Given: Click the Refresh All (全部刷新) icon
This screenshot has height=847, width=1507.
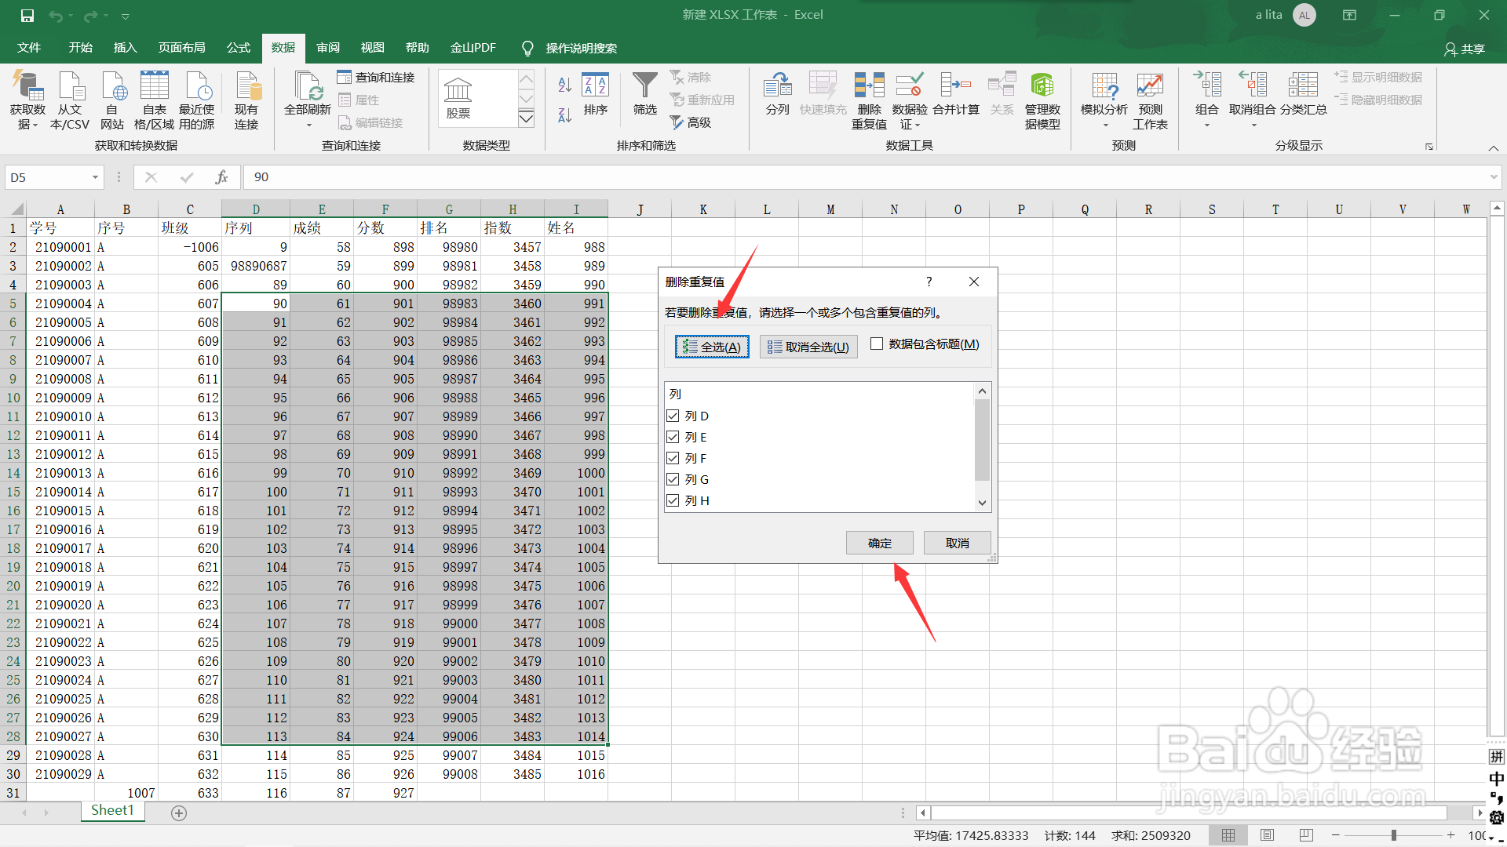Looking at the screenshot, I should click(x=308, y=87).
